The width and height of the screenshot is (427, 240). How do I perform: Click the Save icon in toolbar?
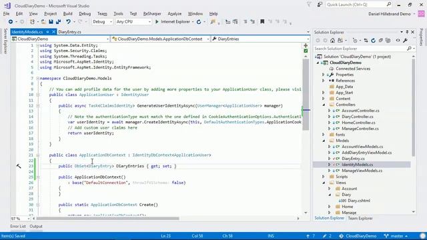tap(51, 22)
